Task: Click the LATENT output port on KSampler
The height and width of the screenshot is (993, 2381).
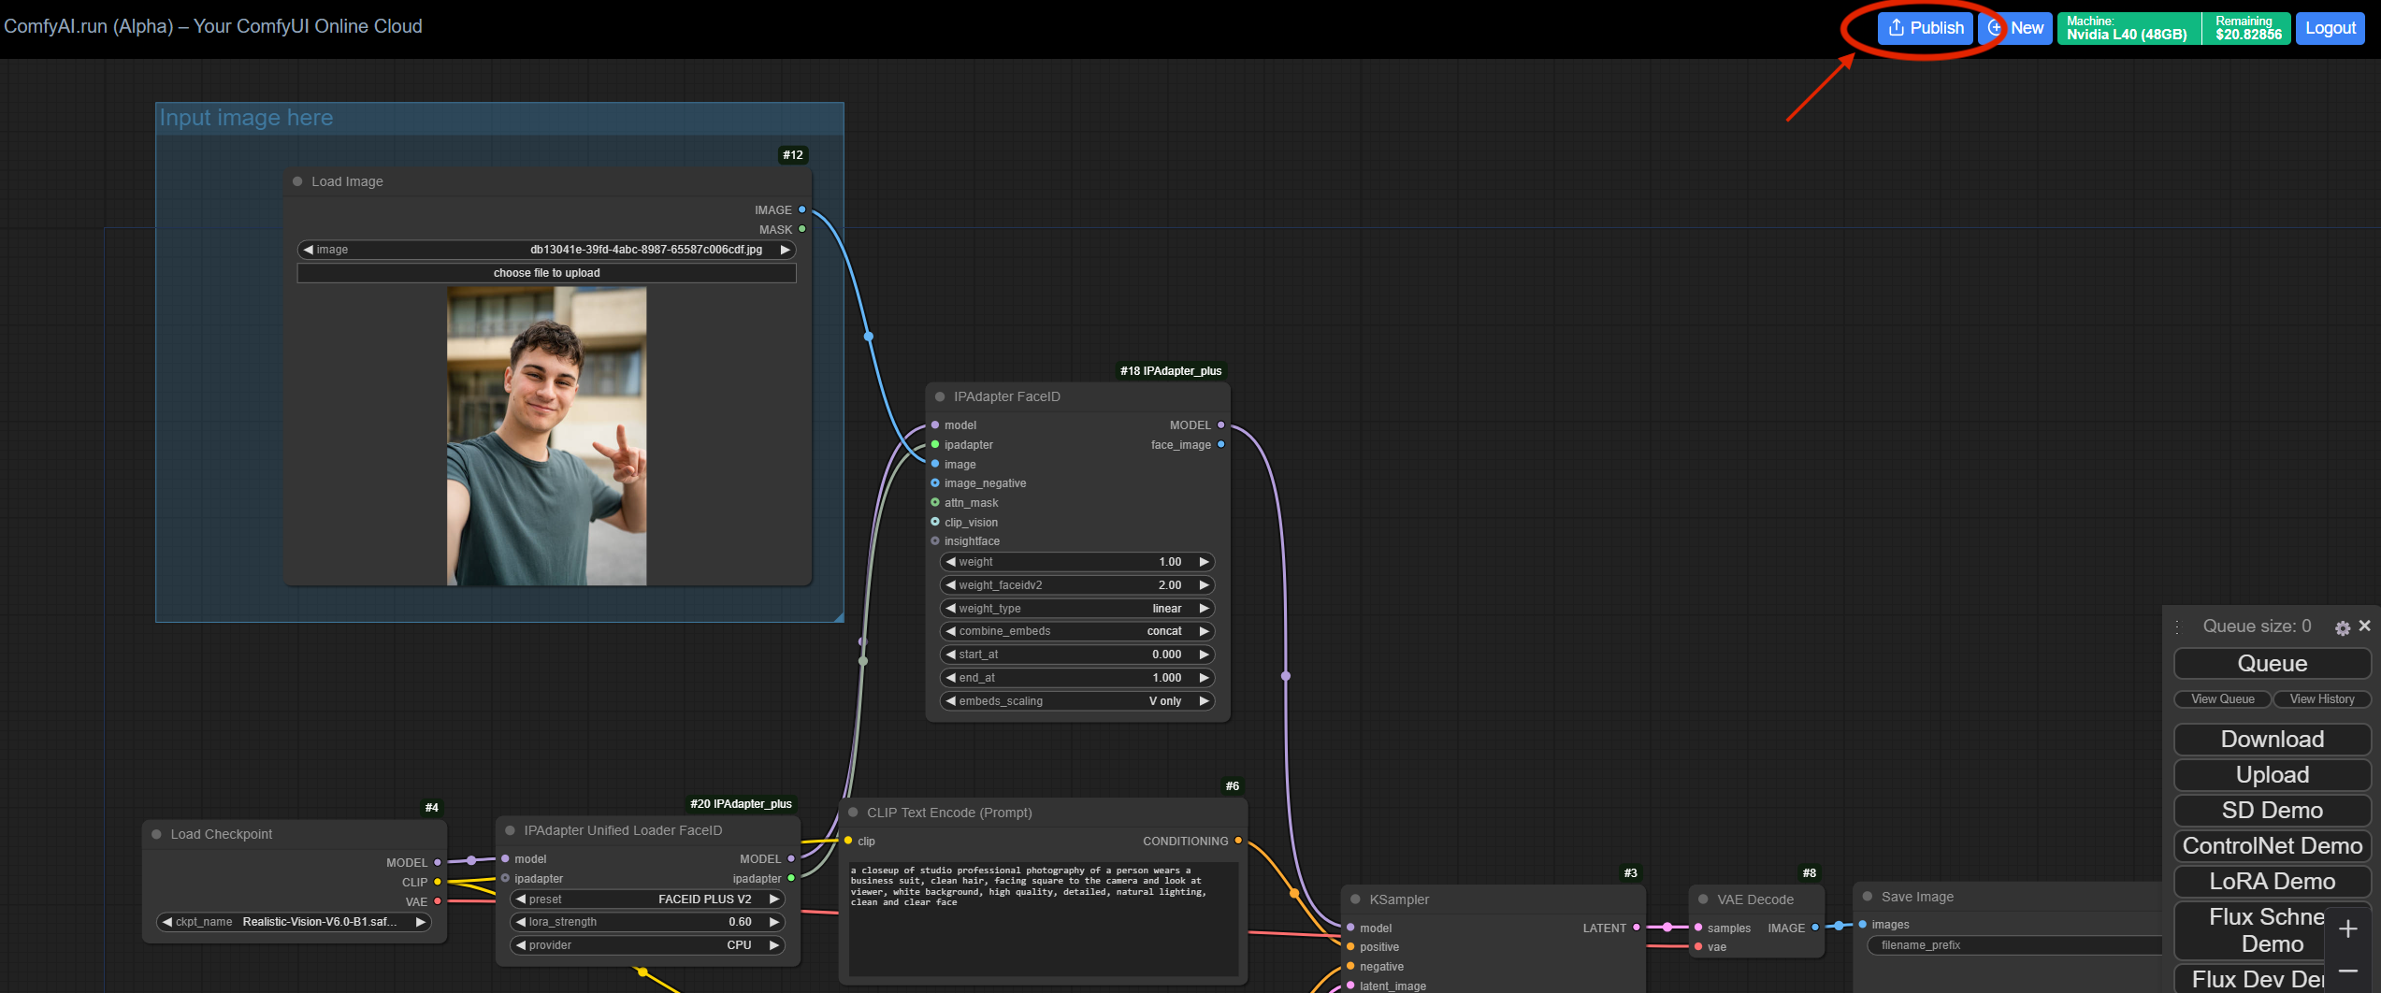Action: (1636, 928)
